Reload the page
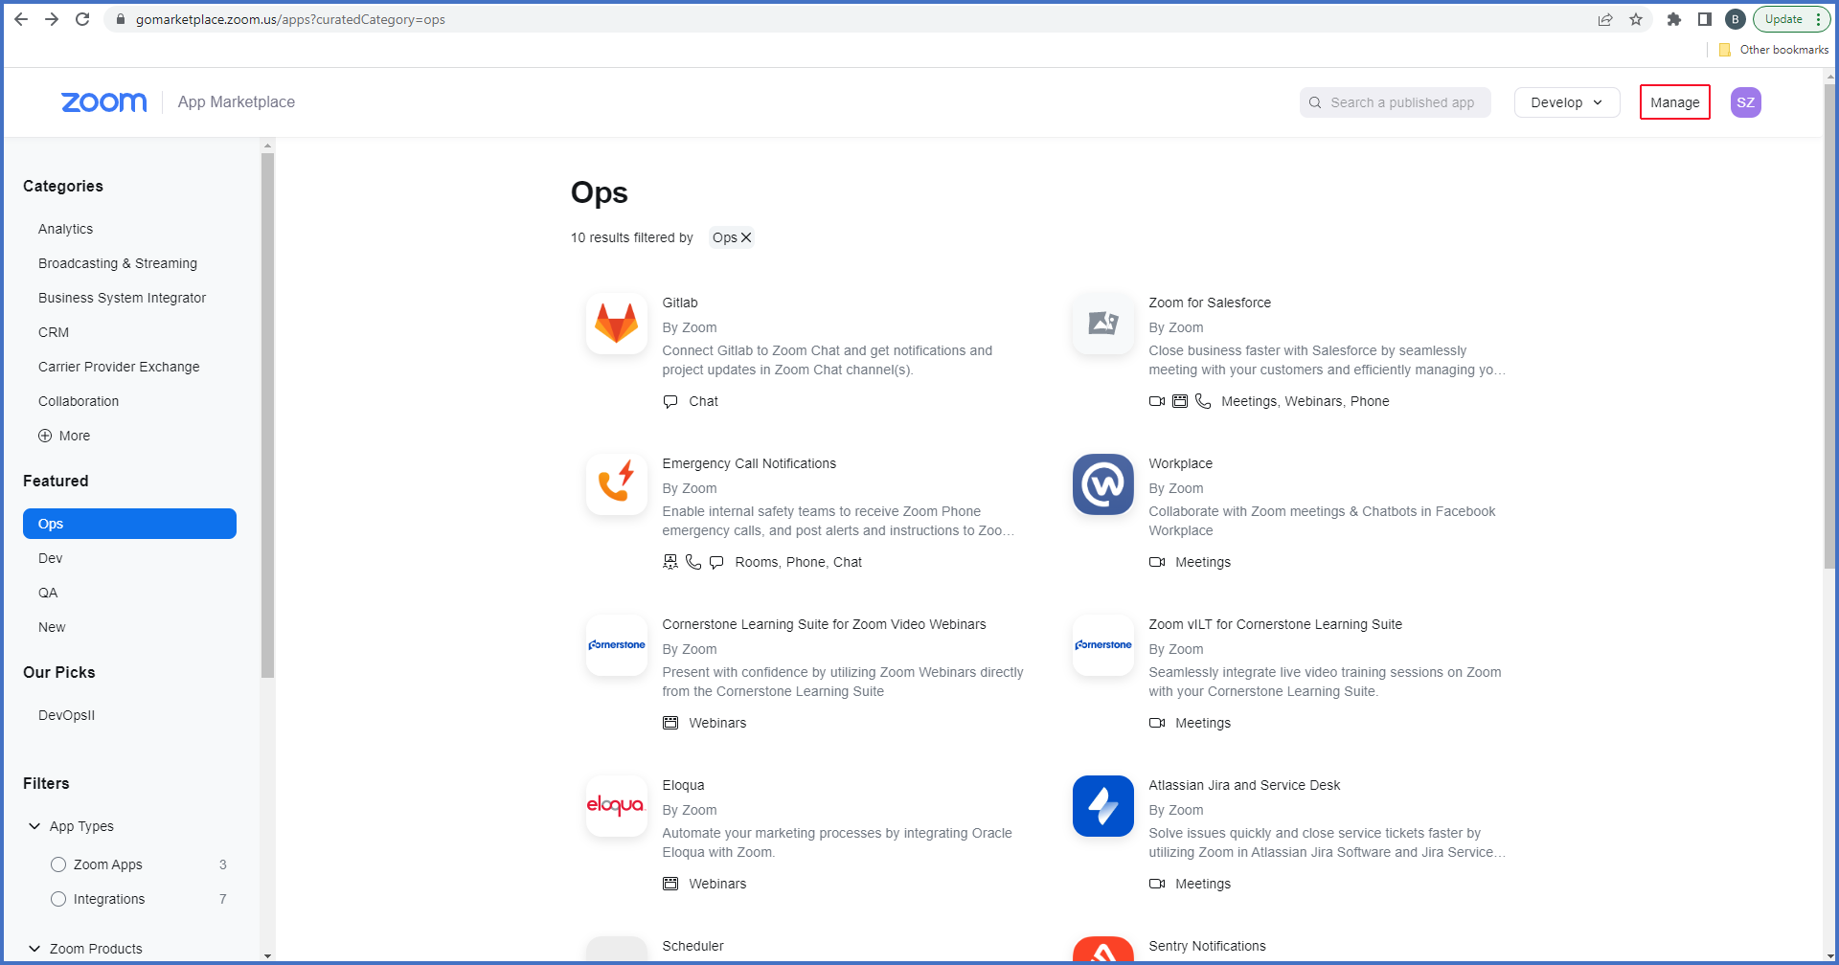 point(82,19)
